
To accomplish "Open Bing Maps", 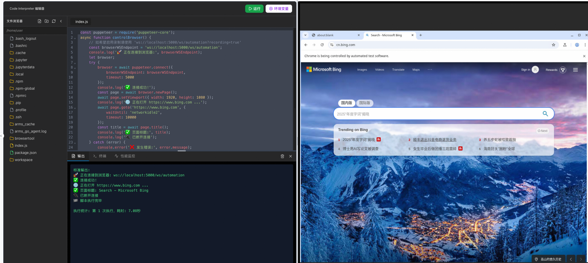I will [x=416, y=70].
